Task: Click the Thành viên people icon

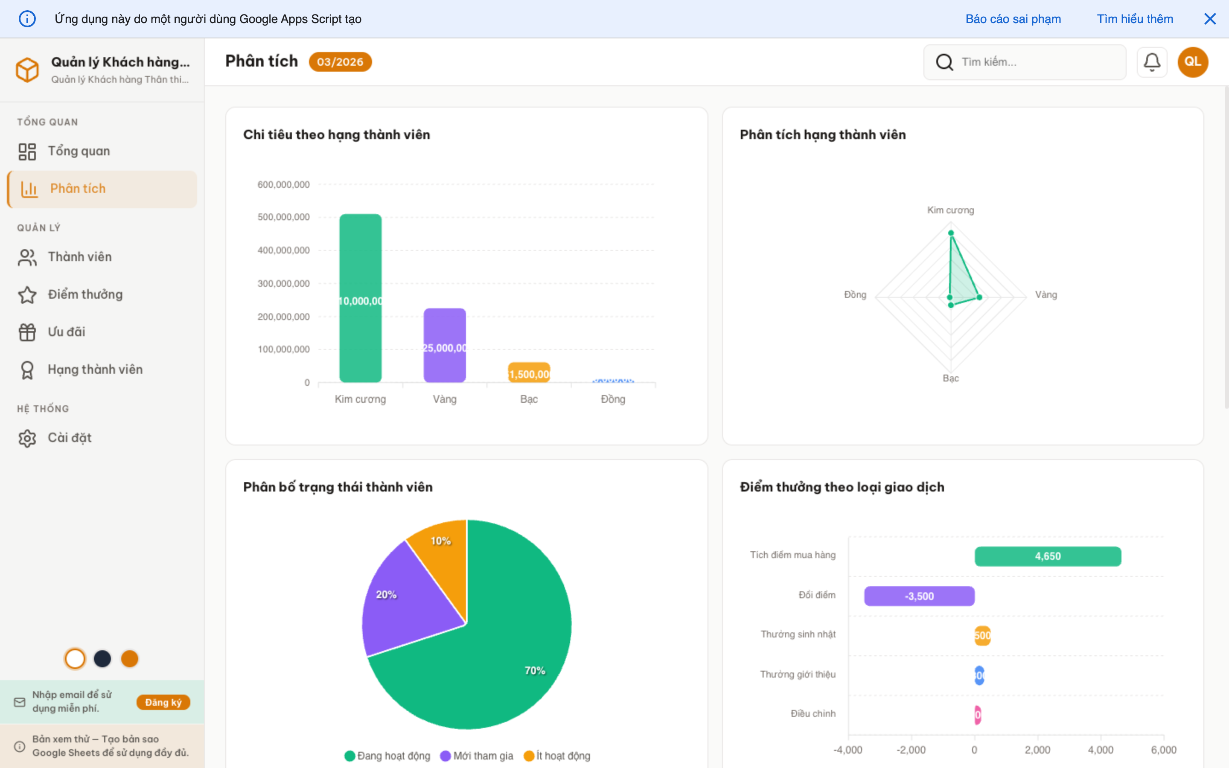Action: tap(27, 257)
